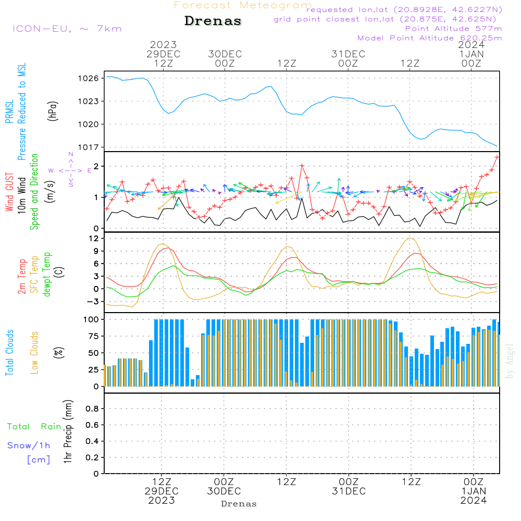Click the 0.6 precipitation tick value
This screenshot has width=521, height=521.
point(92,425)
